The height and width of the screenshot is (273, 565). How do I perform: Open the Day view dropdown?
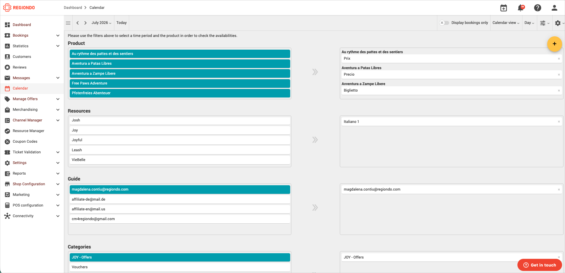[x=529, y=23]
